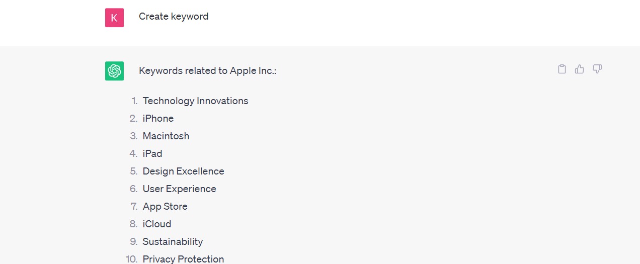
Task: Click list number 5 marker
Action: click(x=134, y=171)
